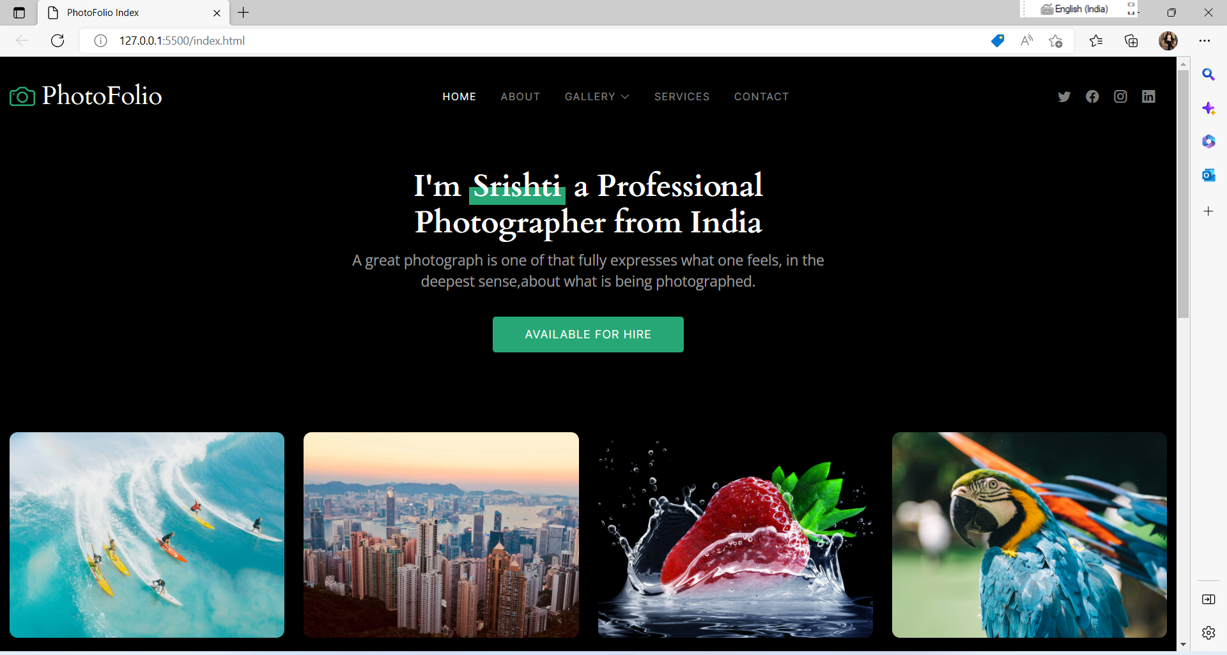Click the page refresh icon
Image resolution: width=1227 pixels, height=655 pixels.
pos(58,40)
